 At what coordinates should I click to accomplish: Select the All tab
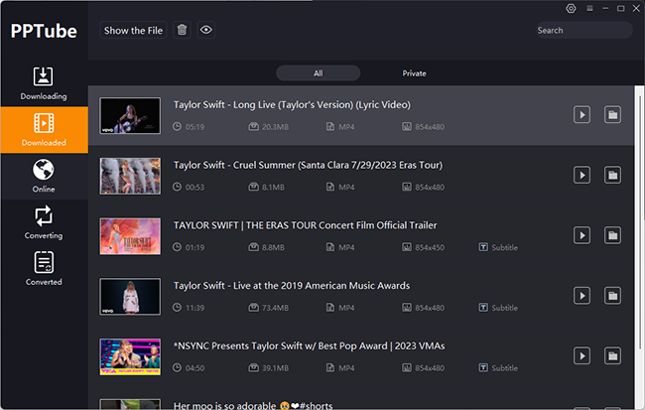pos(318,73)
